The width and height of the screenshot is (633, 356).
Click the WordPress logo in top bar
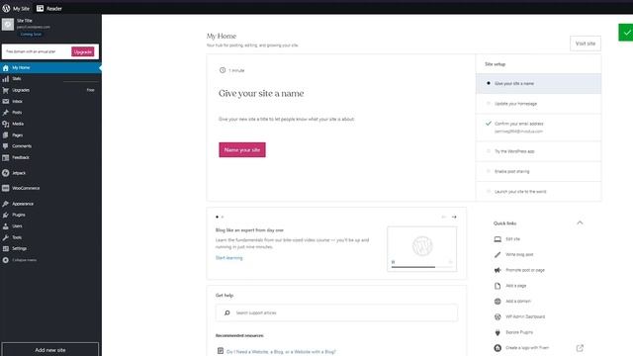(x=6, y=8)
